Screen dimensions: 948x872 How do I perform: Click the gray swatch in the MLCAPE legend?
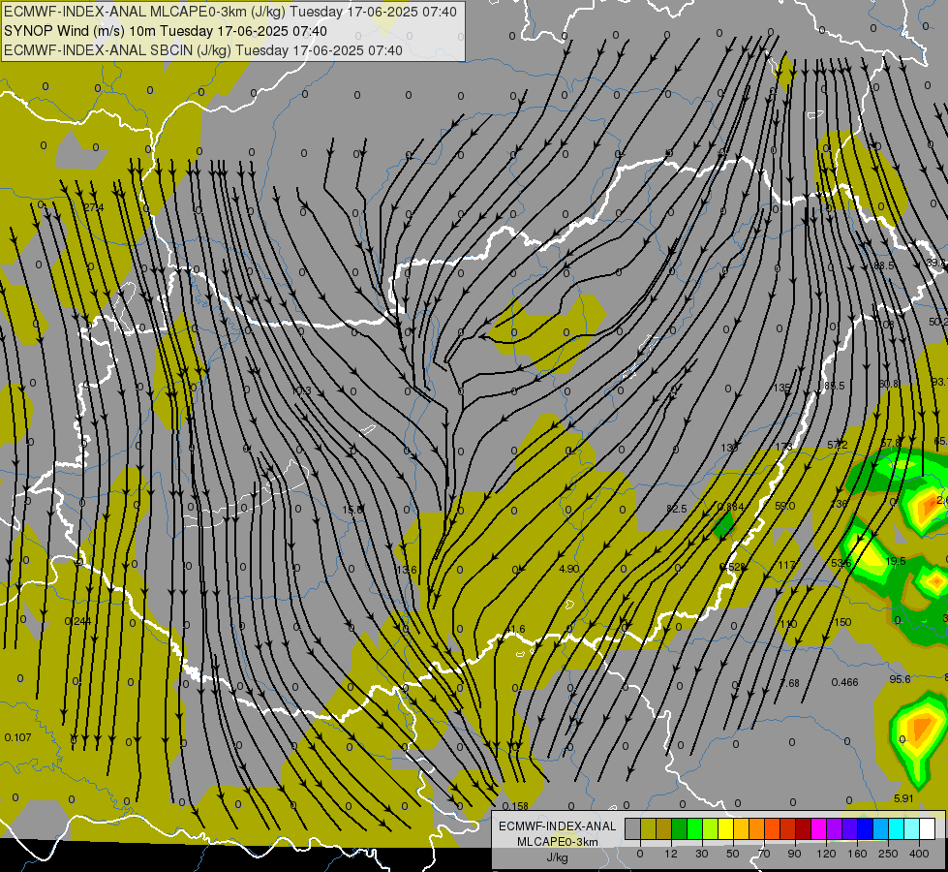pyautogui.click(x=633, y=828)
